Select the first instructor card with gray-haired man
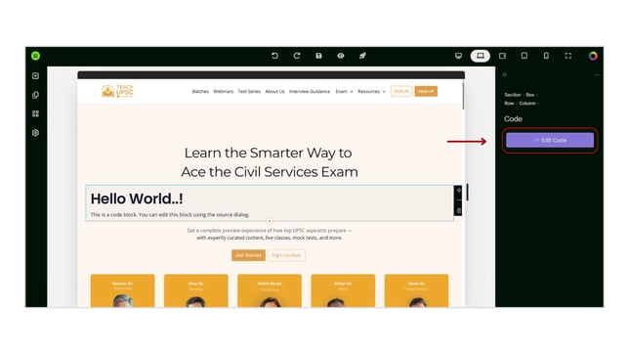Screen dimensions: 629x354 pos(123,290)
